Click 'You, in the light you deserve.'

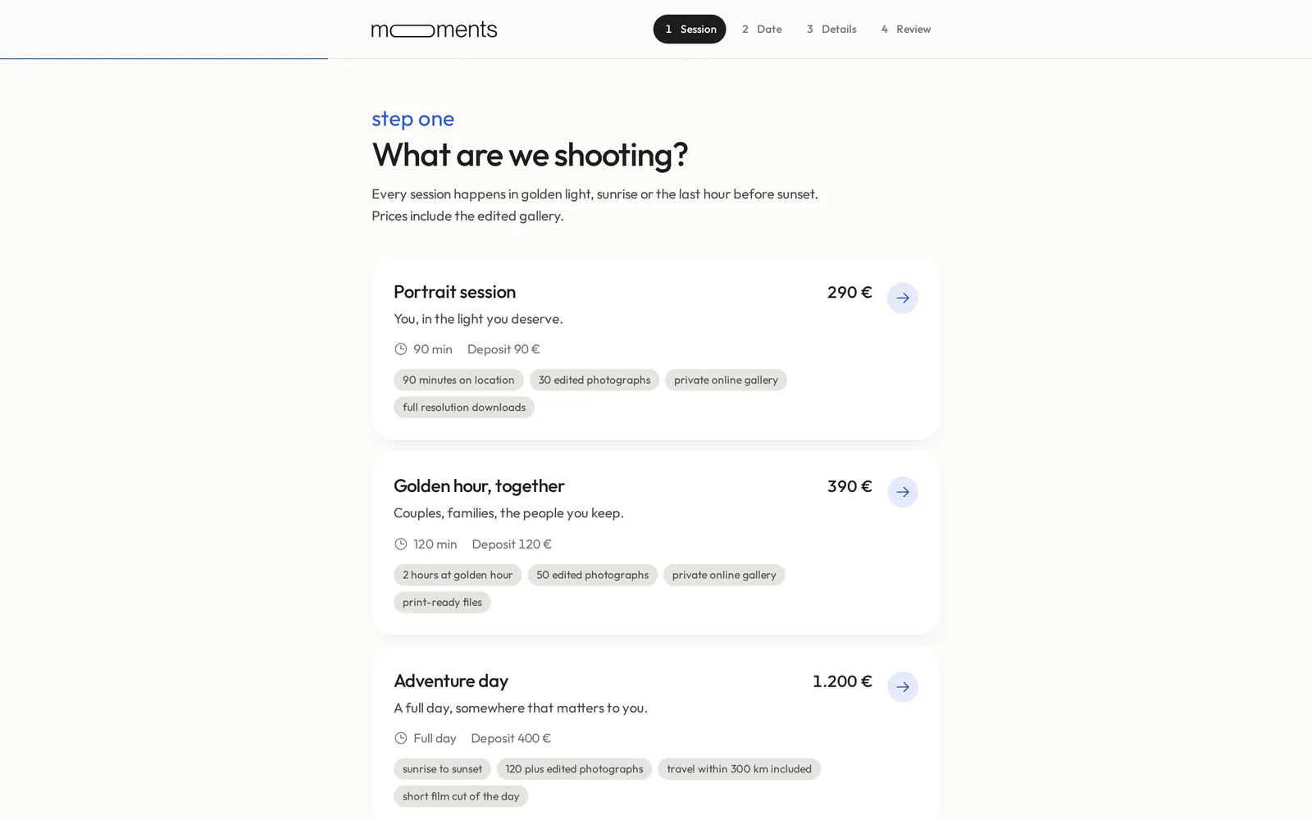[478, 319]
